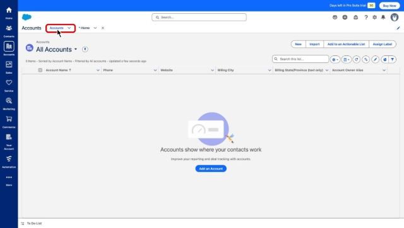Open Sales in the left sidebar

(x=9, y=67)
